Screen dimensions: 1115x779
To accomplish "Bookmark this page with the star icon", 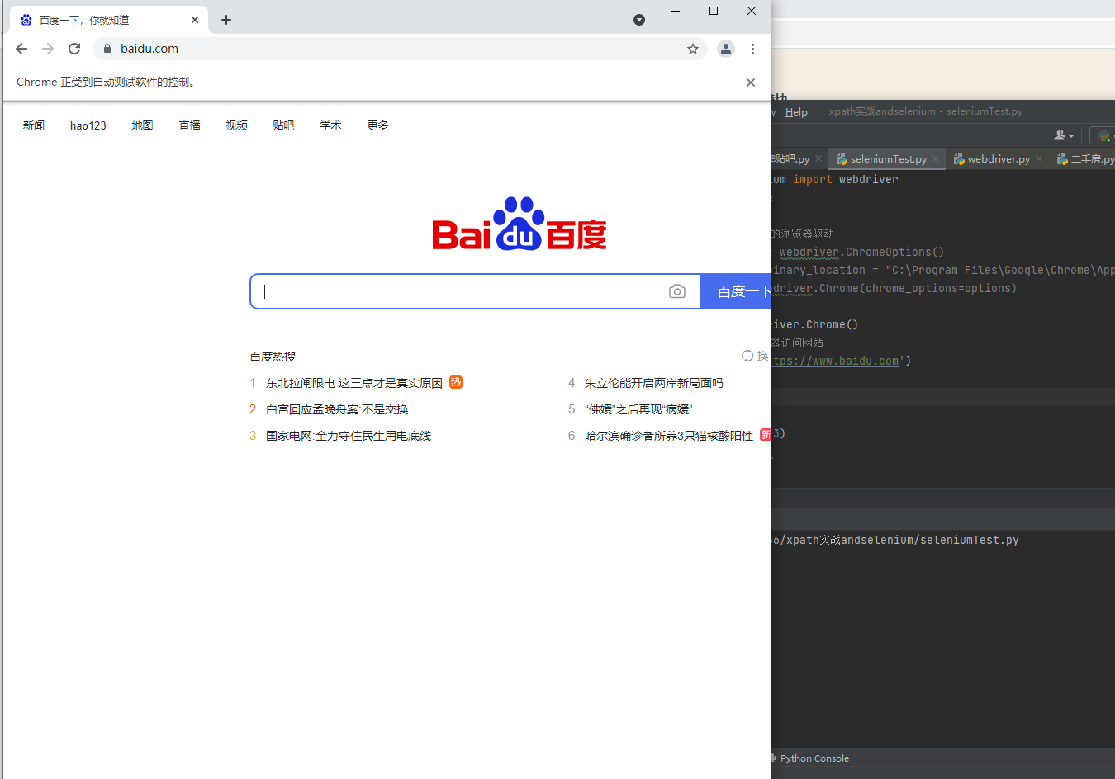I will pyautogui.click(x=693, y=49).
